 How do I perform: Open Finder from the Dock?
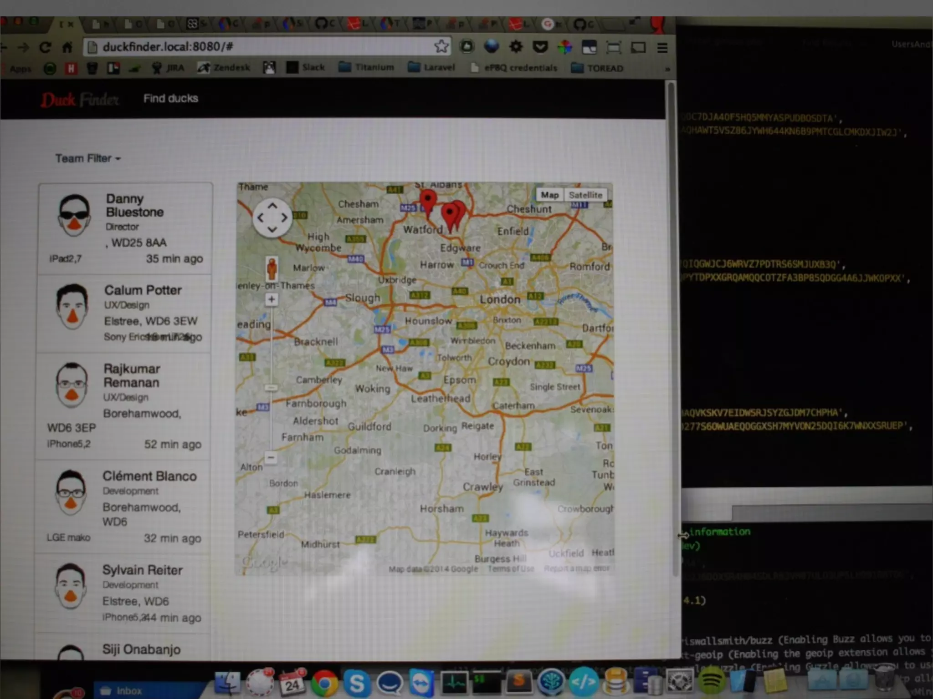point(227,682)
